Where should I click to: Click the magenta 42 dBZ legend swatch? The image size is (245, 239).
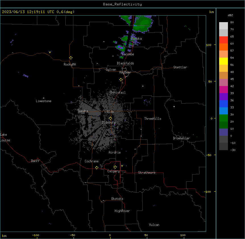tap(223, 89)
